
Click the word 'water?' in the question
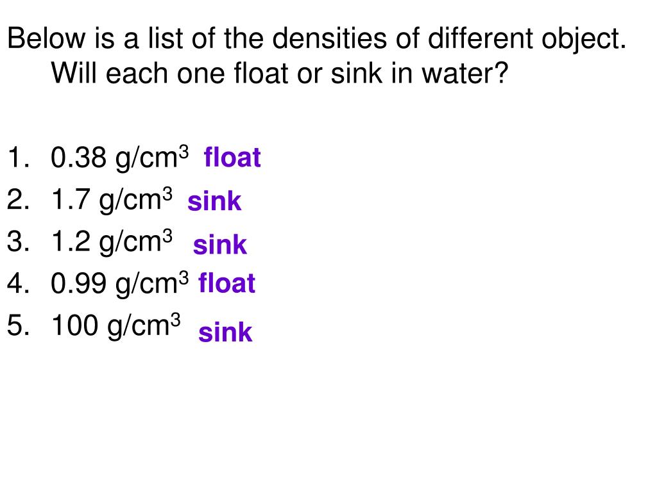[x=465, y=74]
